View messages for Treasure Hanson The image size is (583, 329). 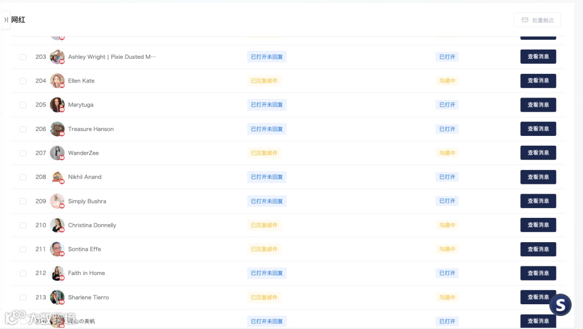tap(538, 129)
